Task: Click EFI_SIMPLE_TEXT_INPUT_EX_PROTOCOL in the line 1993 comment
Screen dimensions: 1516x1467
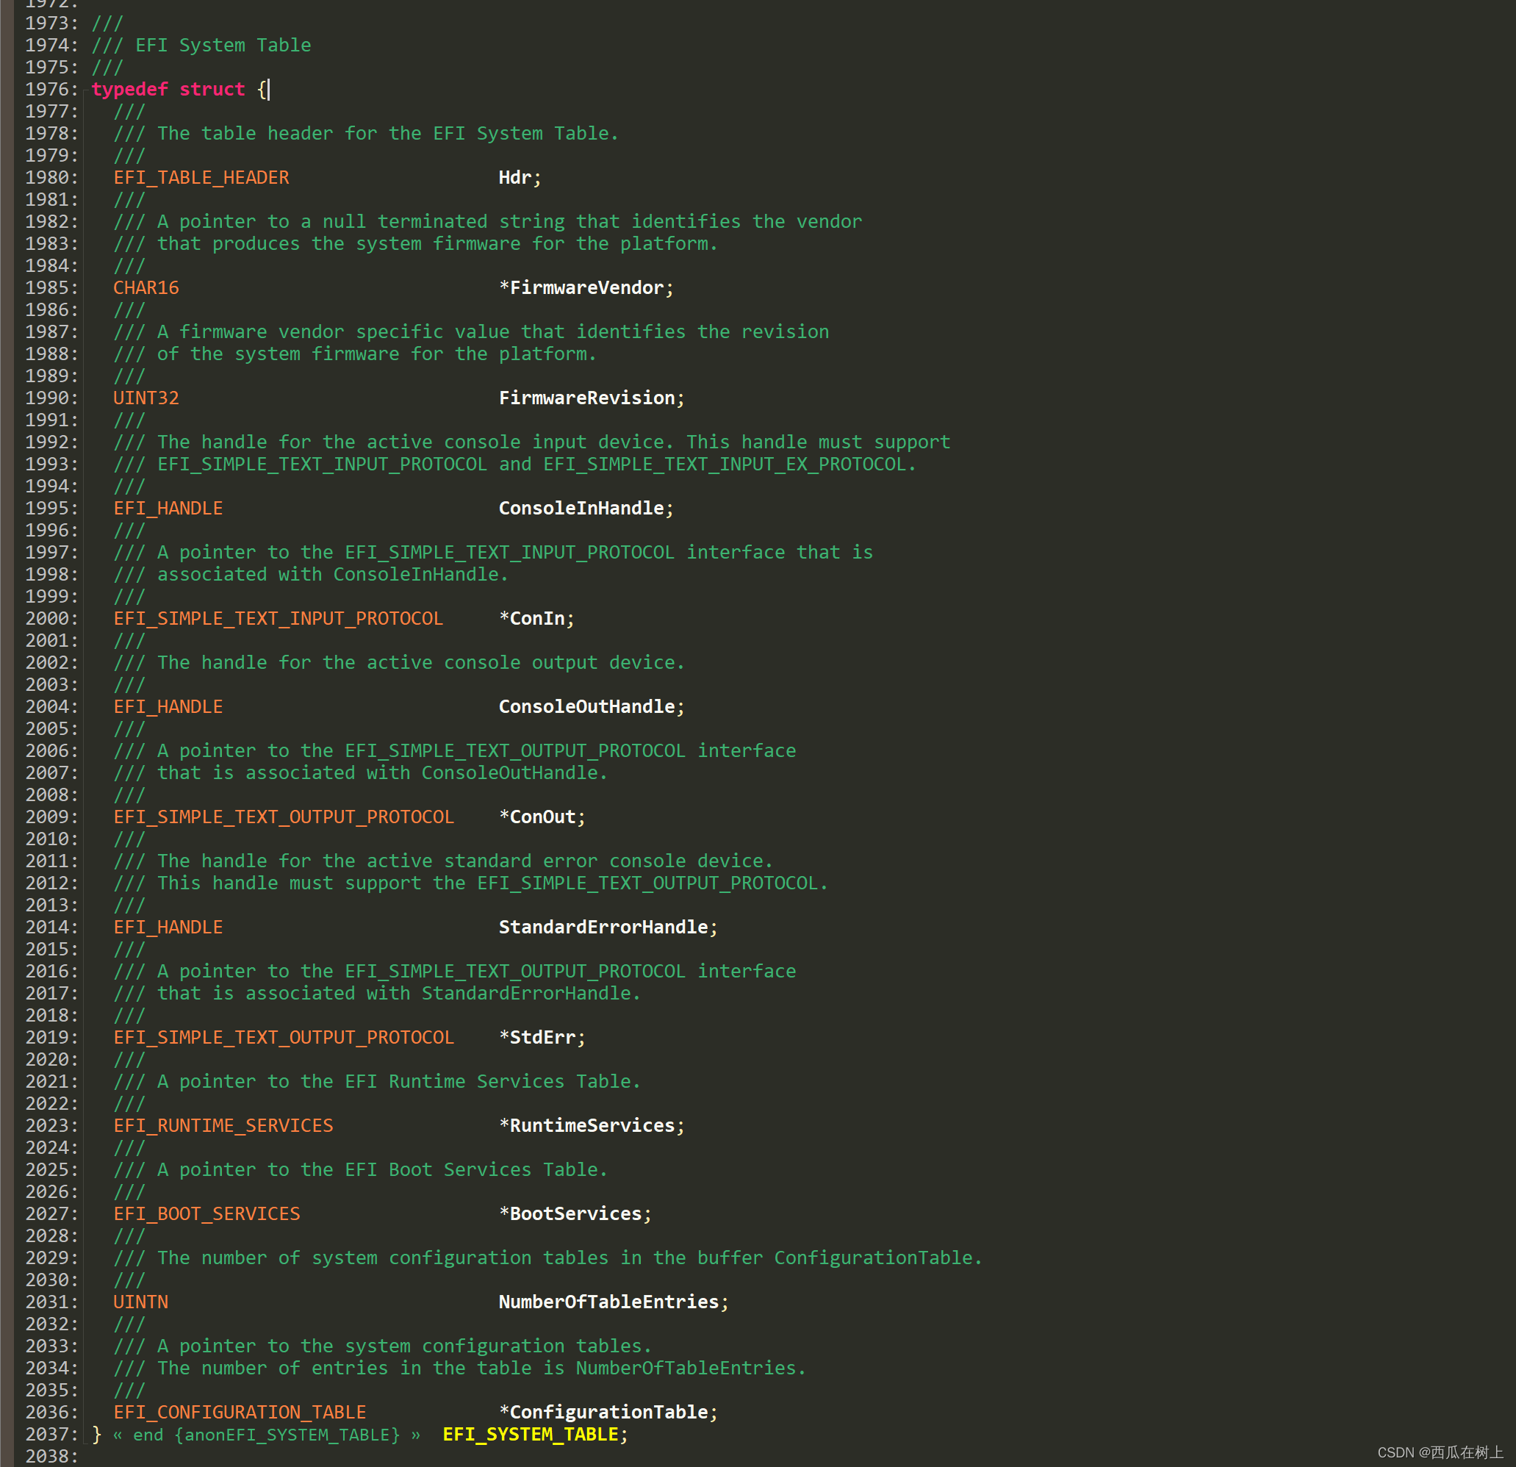Action: tap(725, 465)
